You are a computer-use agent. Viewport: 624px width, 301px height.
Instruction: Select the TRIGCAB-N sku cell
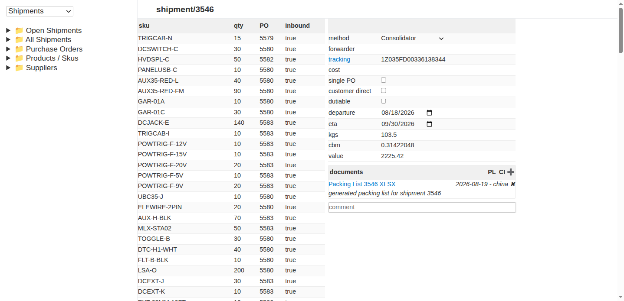point(155,38)
